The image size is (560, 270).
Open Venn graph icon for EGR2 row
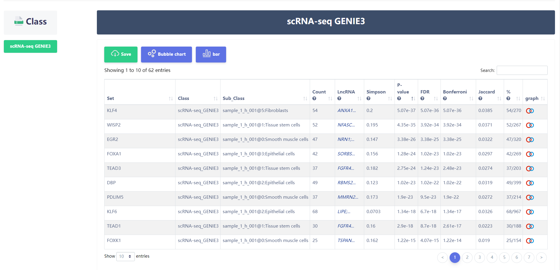click(x=530, y=140)
